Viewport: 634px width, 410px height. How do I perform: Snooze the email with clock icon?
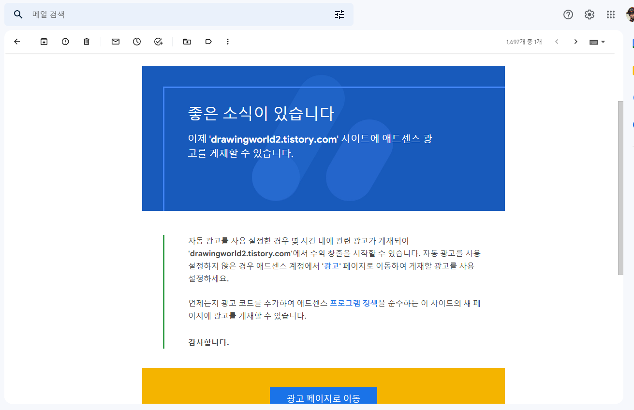[x=137, y=42]
